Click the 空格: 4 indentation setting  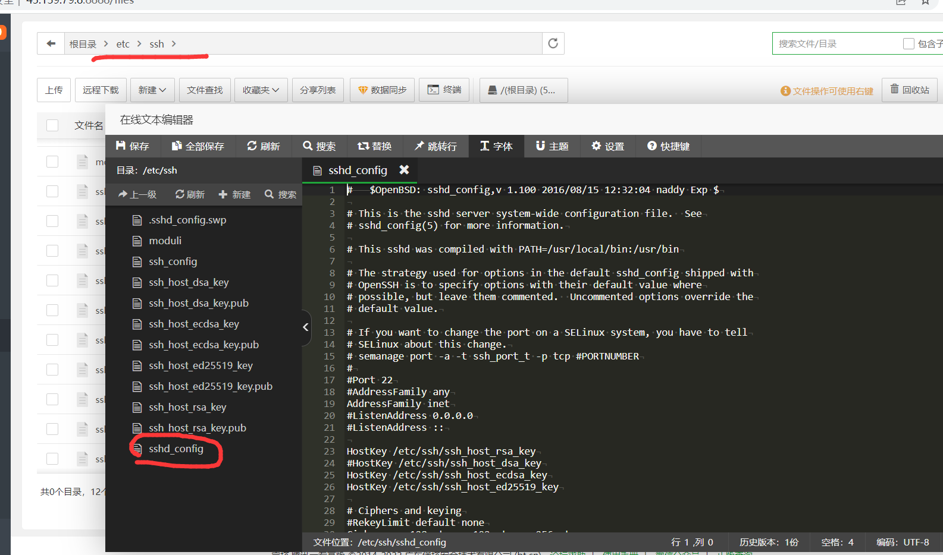click(x=837, y=542)
